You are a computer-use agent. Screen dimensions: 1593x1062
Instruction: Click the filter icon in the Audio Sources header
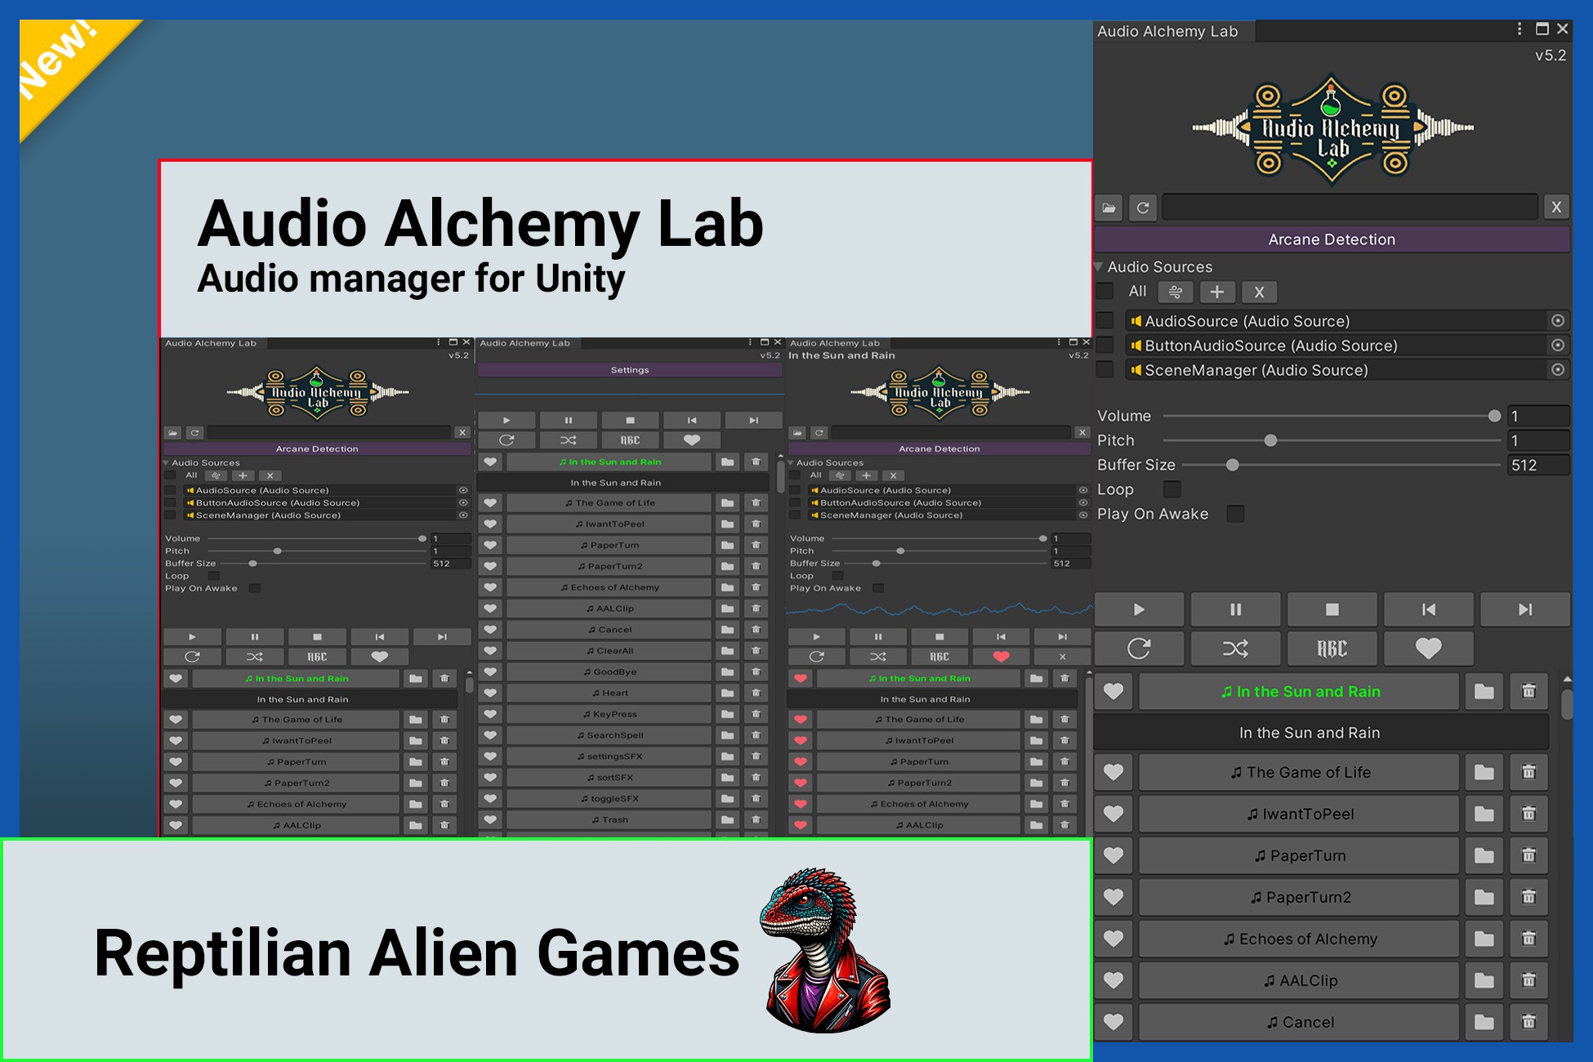(1176, 292)
